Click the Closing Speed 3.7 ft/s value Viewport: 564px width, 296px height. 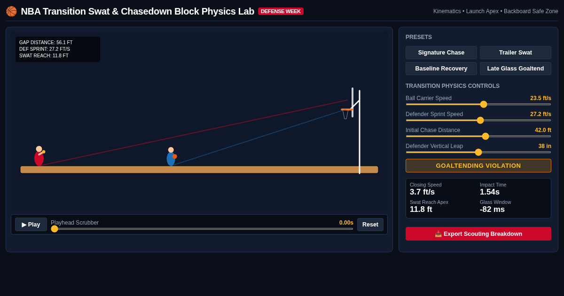[x=422, y=192]
